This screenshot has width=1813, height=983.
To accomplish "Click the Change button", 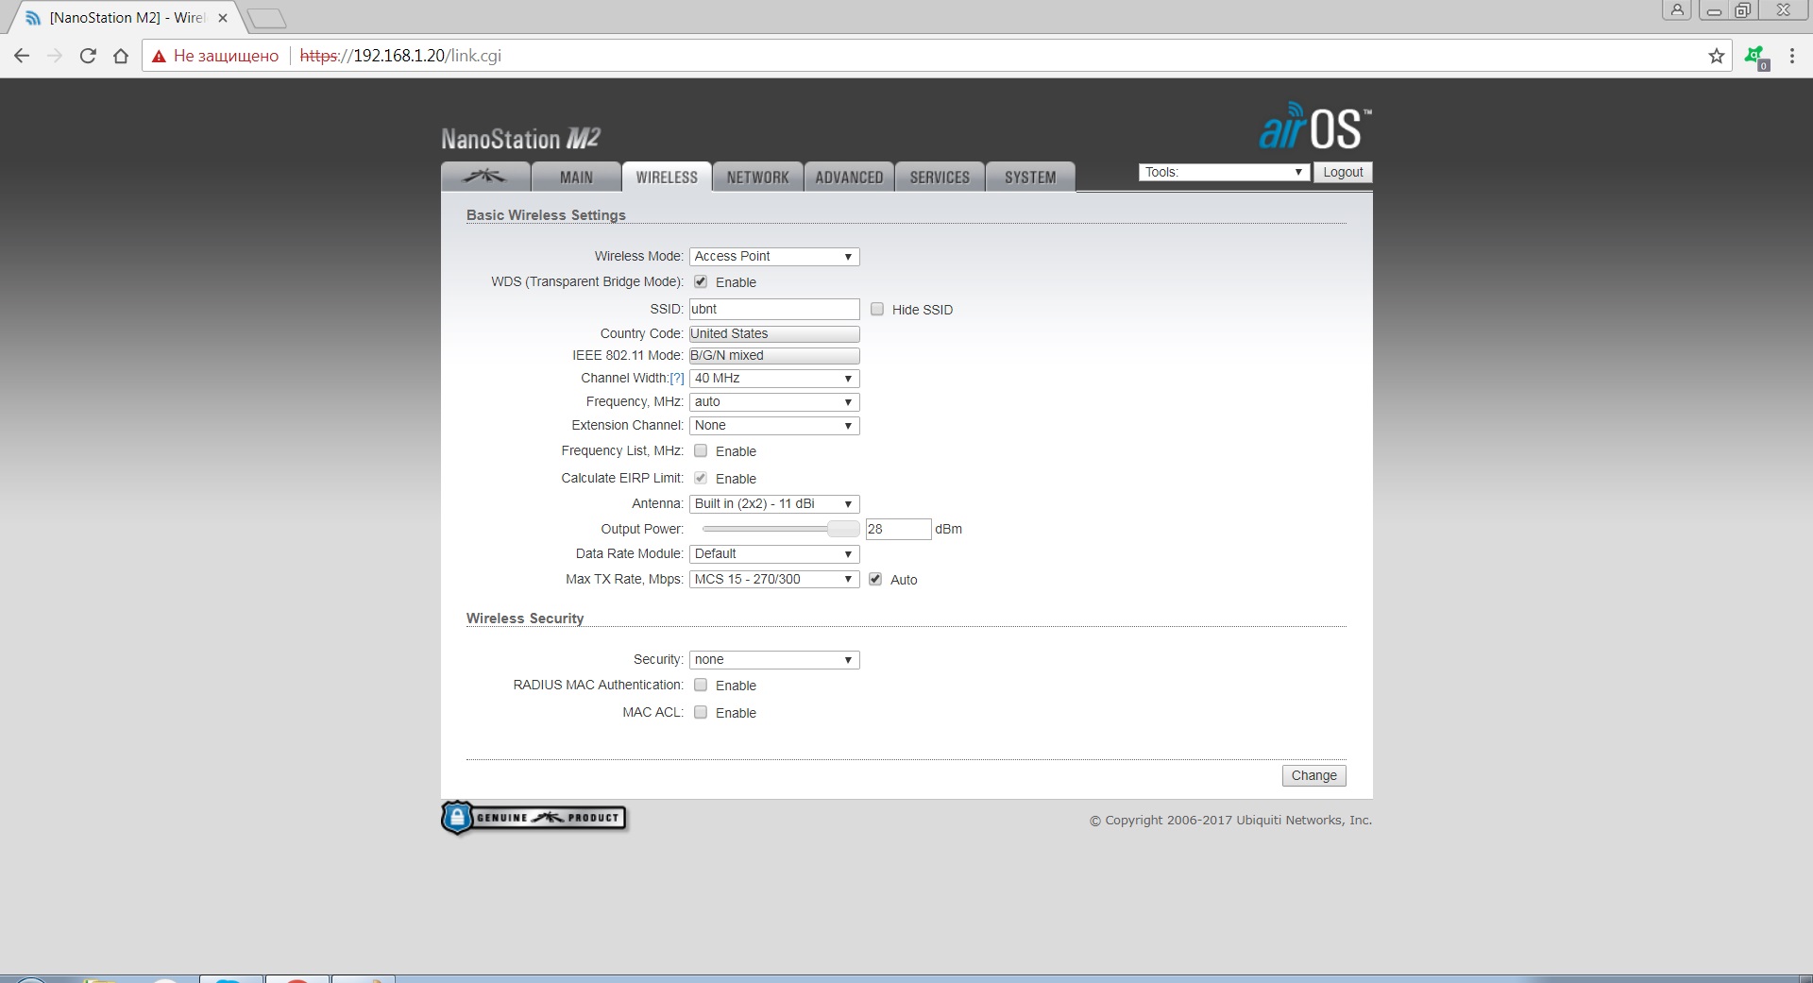I will pyautogui.click(x=1313, y=775).
